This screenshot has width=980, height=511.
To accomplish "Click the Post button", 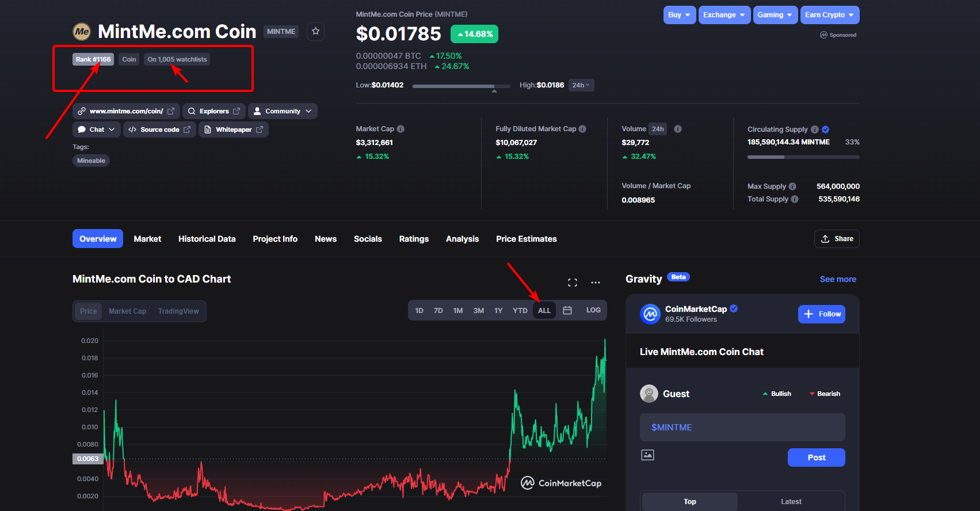I will click(817, 457).
